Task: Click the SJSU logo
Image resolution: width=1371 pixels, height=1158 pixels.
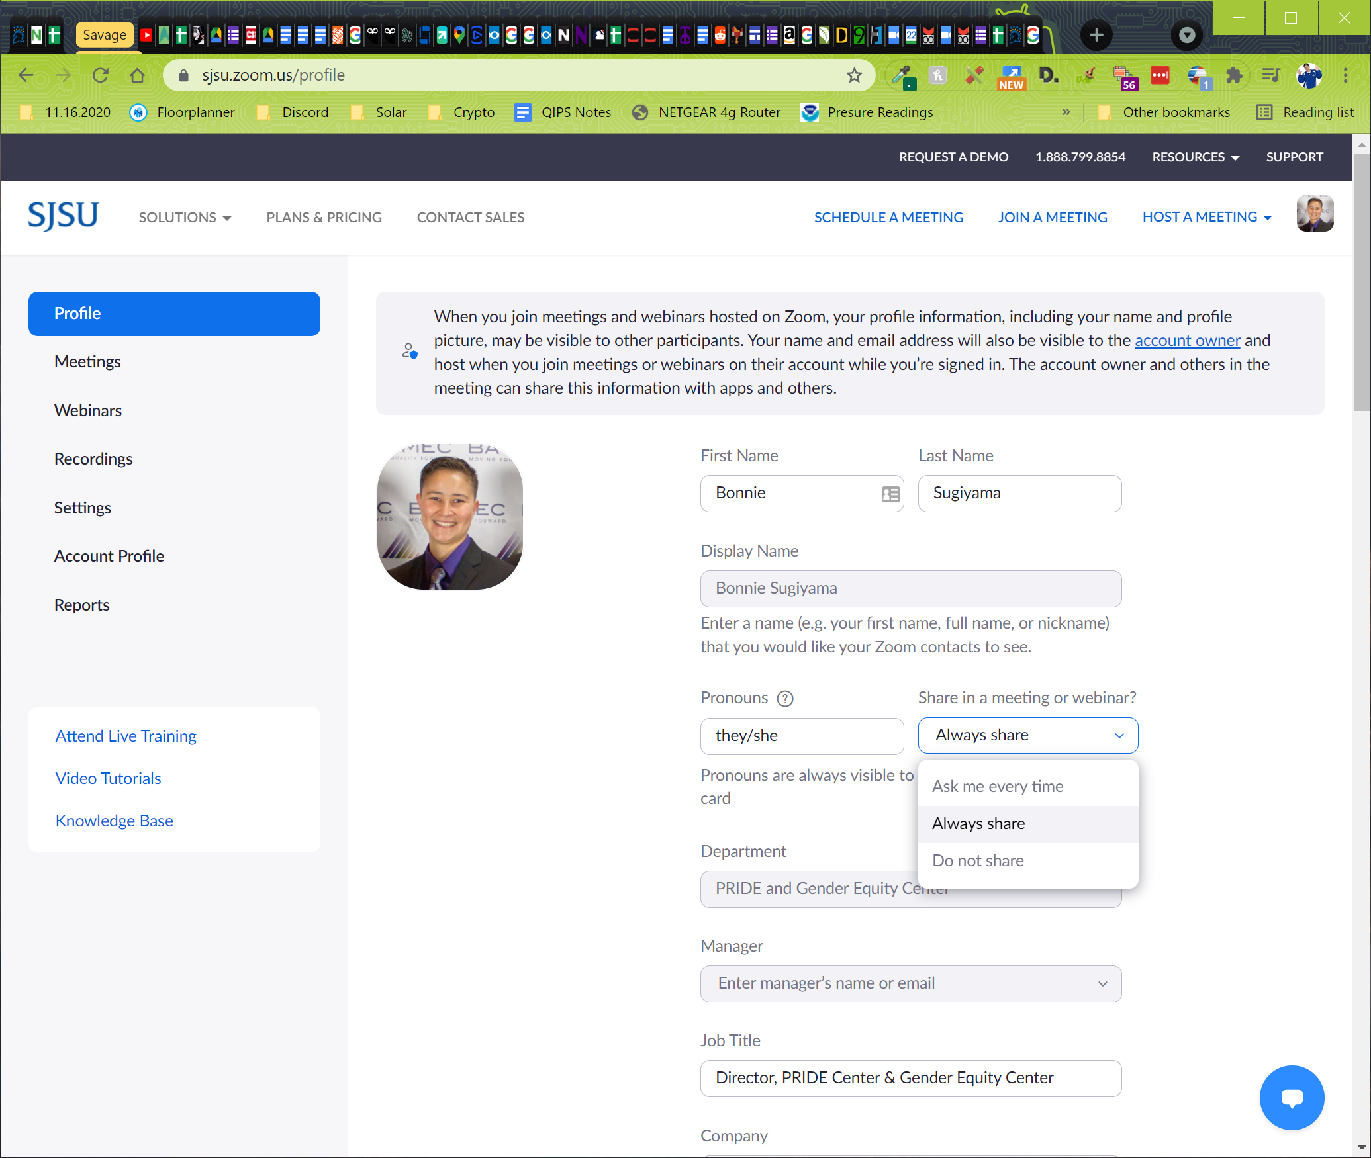Action: (63, 216)
